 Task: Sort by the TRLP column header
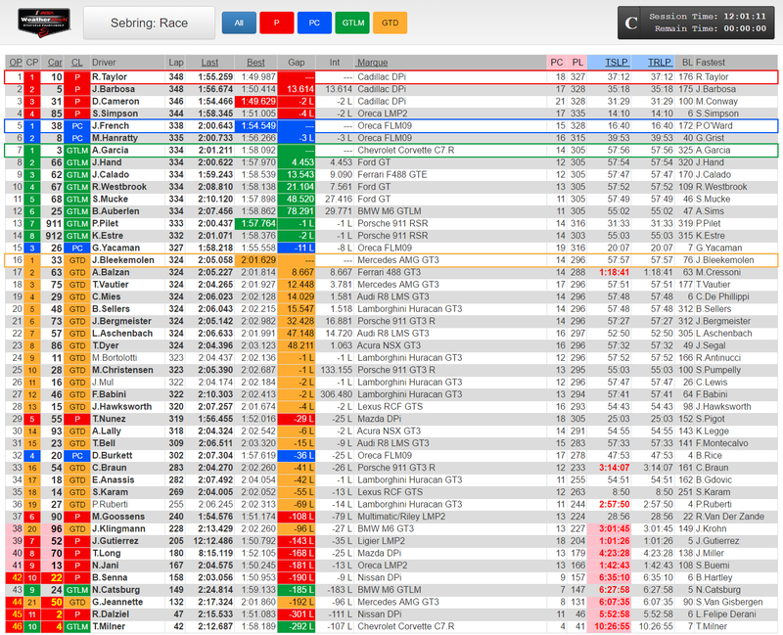pos(659,63)
